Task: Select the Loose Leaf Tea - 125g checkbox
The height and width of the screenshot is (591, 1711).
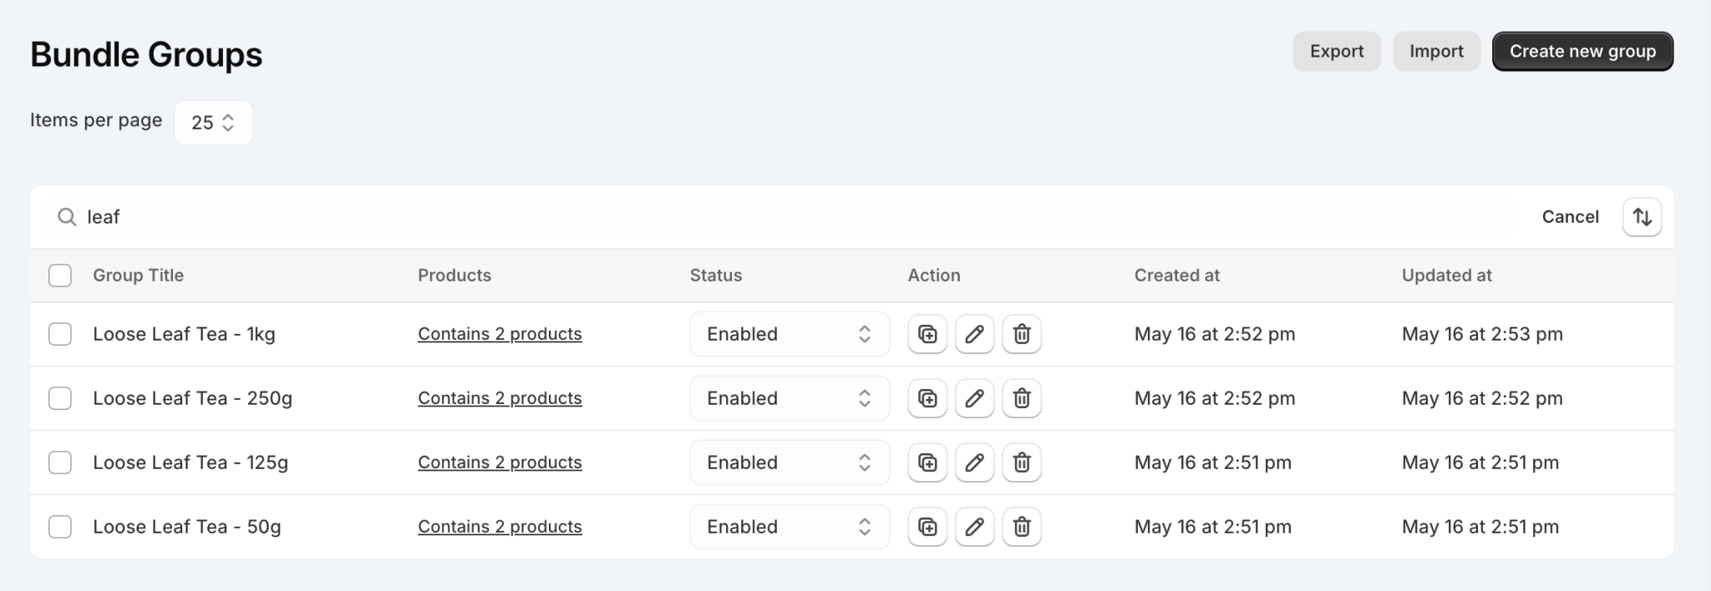Action: coord(60,462)
